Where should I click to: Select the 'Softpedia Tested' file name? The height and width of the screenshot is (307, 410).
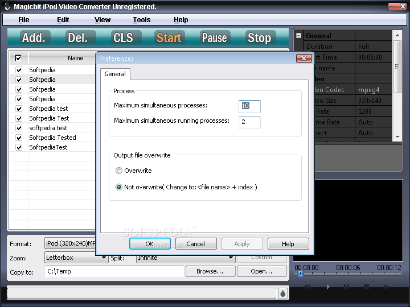pyautogui.click(x=52, y=138)
